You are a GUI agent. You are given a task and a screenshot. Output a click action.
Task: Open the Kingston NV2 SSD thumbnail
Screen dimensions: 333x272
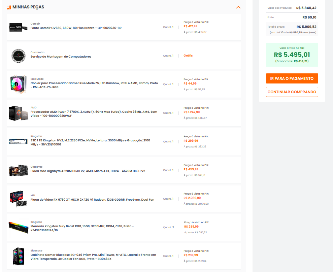pos(19,141)
